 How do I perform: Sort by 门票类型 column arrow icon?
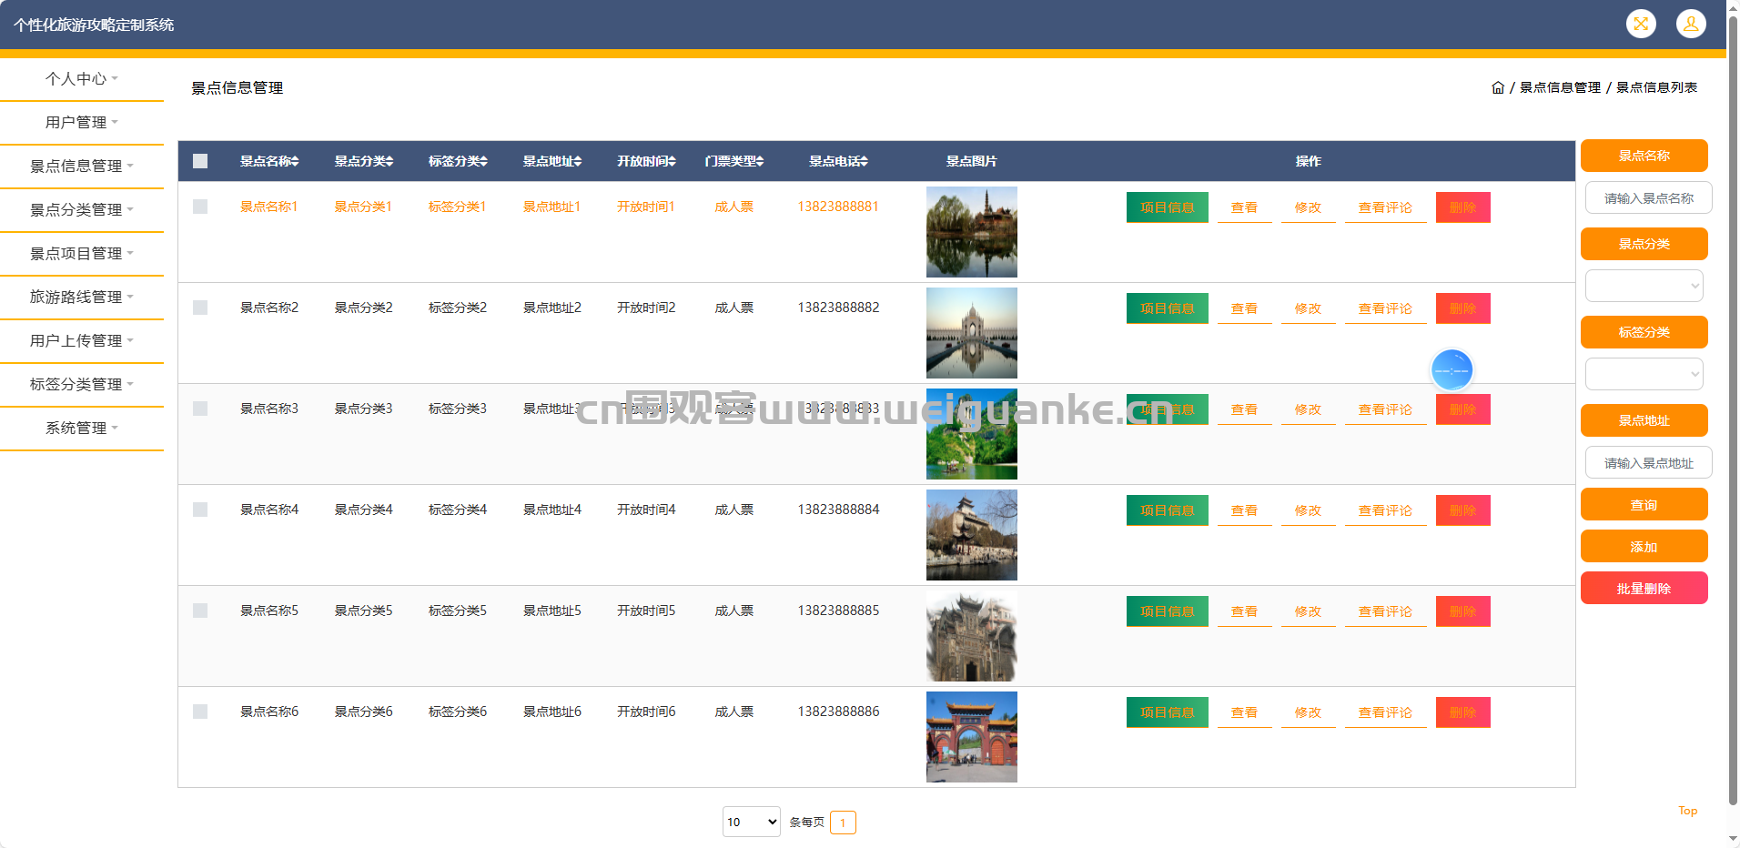(760, 162)
